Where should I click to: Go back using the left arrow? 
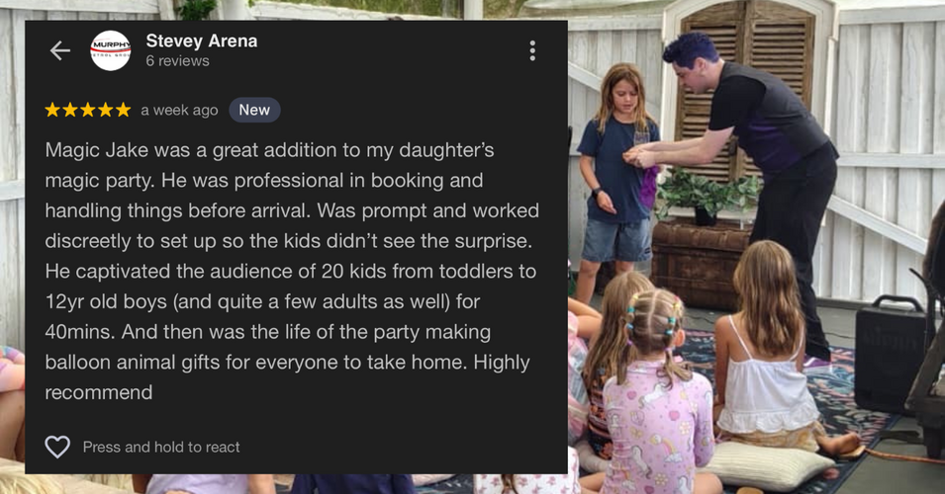click(x=59, y=50)
